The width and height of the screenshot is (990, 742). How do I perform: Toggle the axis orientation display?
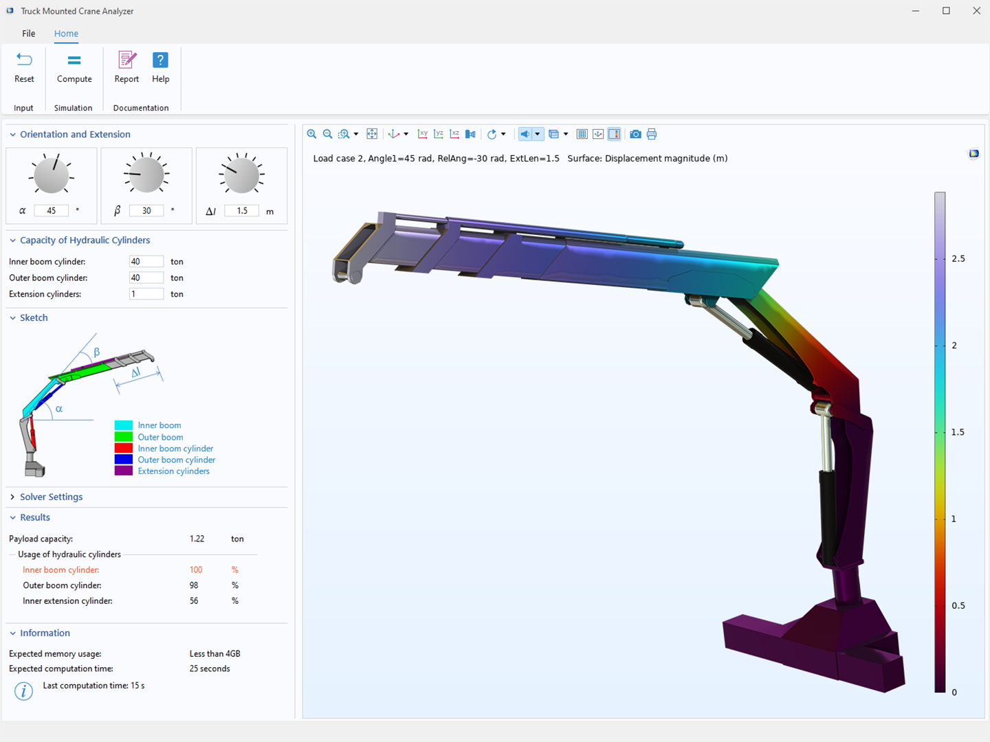tap(598, 134)
